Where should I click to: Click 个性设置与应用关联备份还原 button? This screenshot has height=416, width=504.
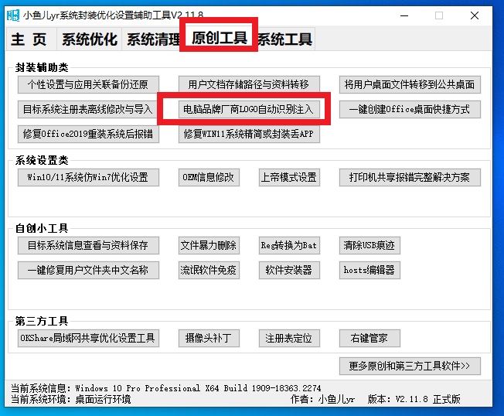[88, 84]
